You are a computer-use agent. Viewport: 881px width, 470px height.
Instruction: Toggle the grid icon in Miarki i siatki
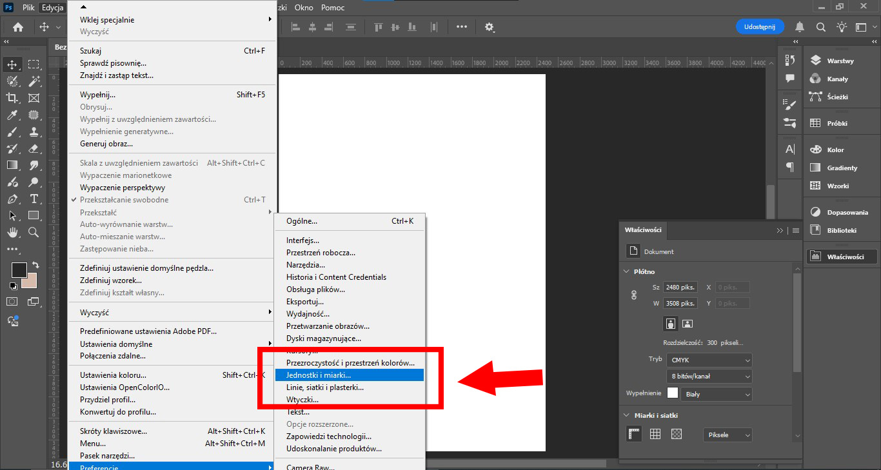pos(655,435)
